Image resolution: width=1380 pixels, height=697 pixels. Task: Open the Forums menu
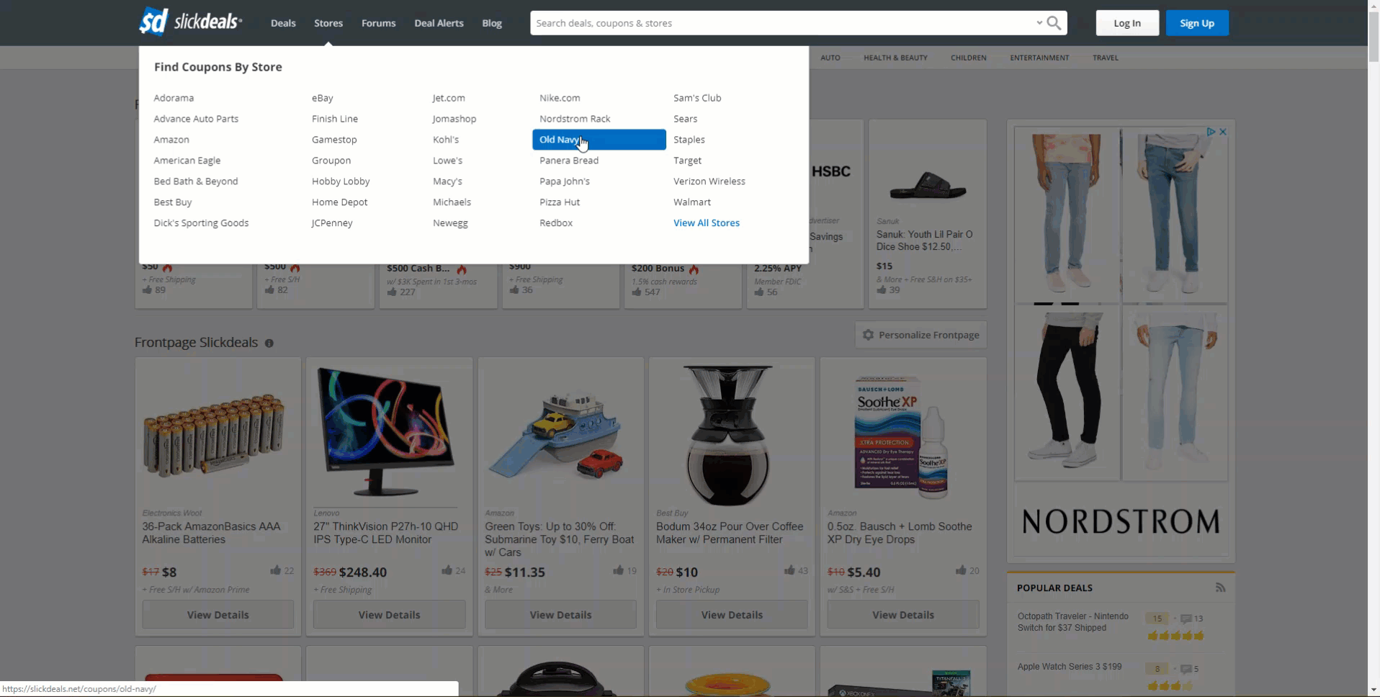pyautogui.click(x=378, y=23)
